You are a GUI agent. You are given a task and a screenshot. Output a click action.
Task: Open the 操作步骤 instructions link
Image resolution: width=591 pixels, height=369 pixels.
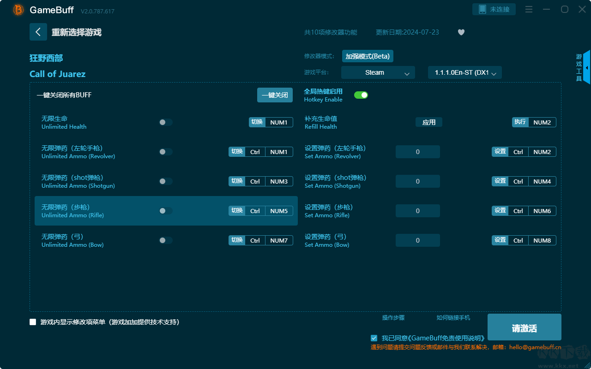click(393, 317)
